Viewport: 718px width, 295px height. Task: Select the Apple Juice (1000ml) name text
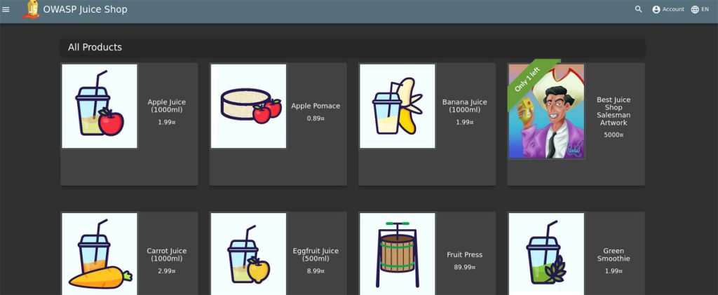coord(167,106)
